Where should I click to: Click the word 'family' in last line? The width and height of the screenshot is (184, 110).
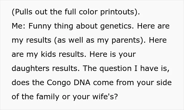tap(48, 97)
